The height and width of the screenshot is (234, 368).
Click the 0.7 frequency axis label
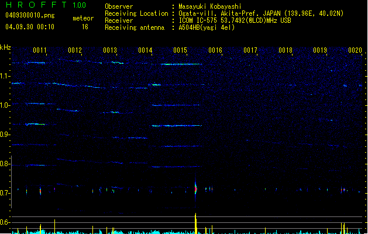[x=5, y=193]
